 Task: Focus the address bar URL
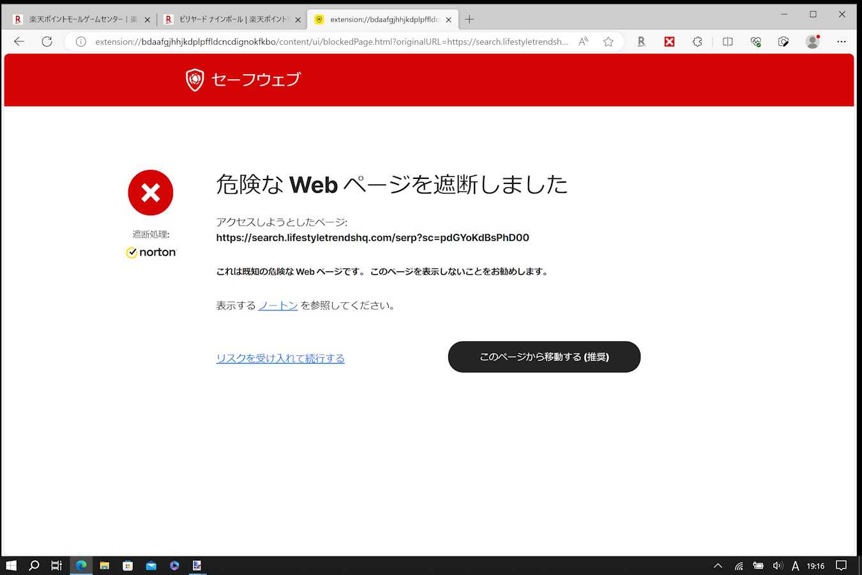click(331, 42)
